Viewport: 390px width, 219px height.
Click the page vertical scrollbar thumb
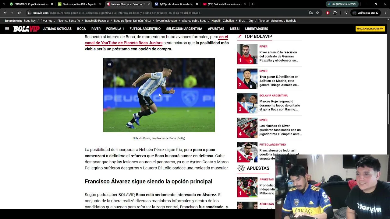tap(388, 109)
